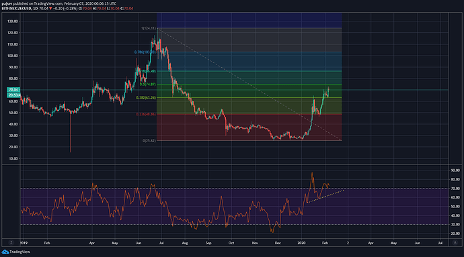Viewport: 464px width, 257px height.
Task: Click the 2020 marker on time axis
Action: click(x=301, y=243)
